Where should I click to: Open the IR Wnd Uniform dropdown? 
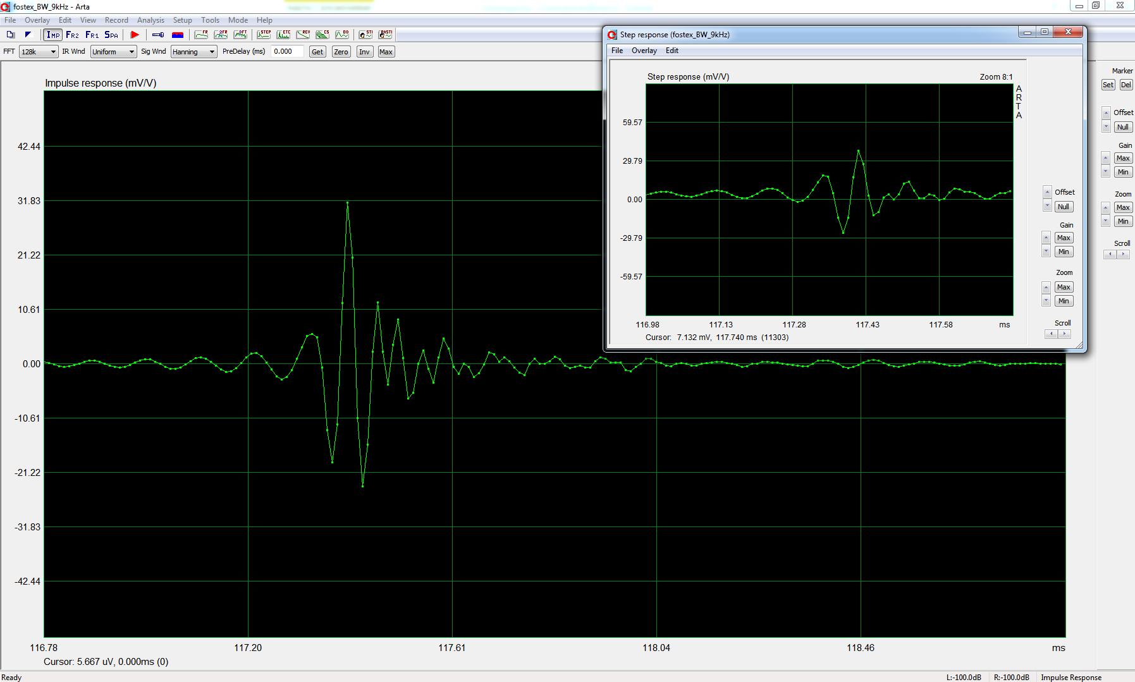tap(113, 52)
